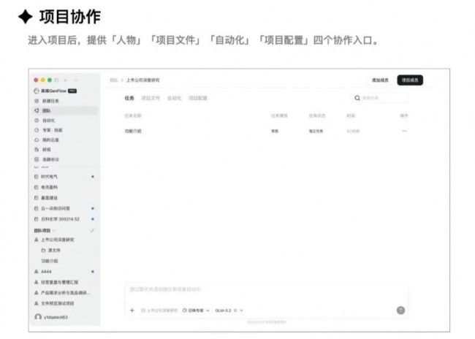
Task: Expand the 团队项目 section chevron
Action: pos(53,231)
